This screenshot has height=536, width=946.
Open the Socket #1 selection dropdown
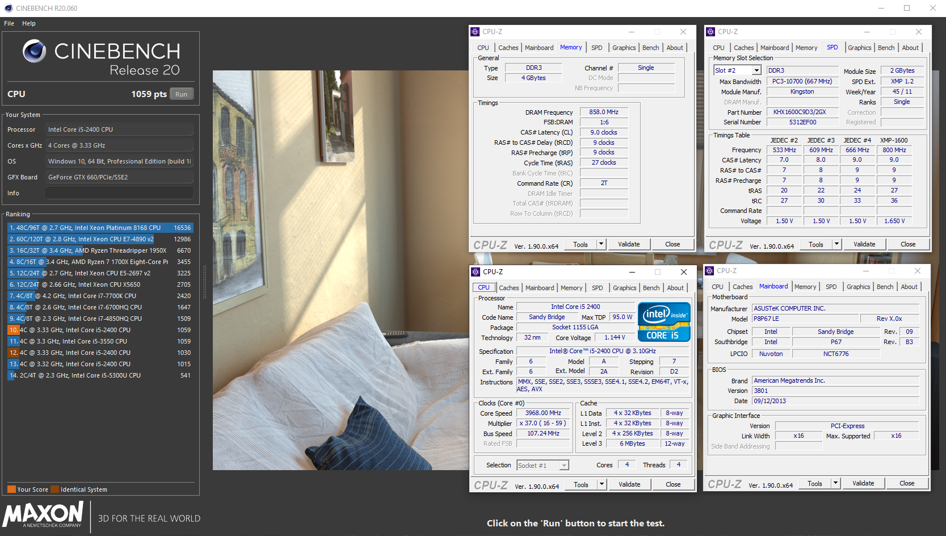[564, 466]
